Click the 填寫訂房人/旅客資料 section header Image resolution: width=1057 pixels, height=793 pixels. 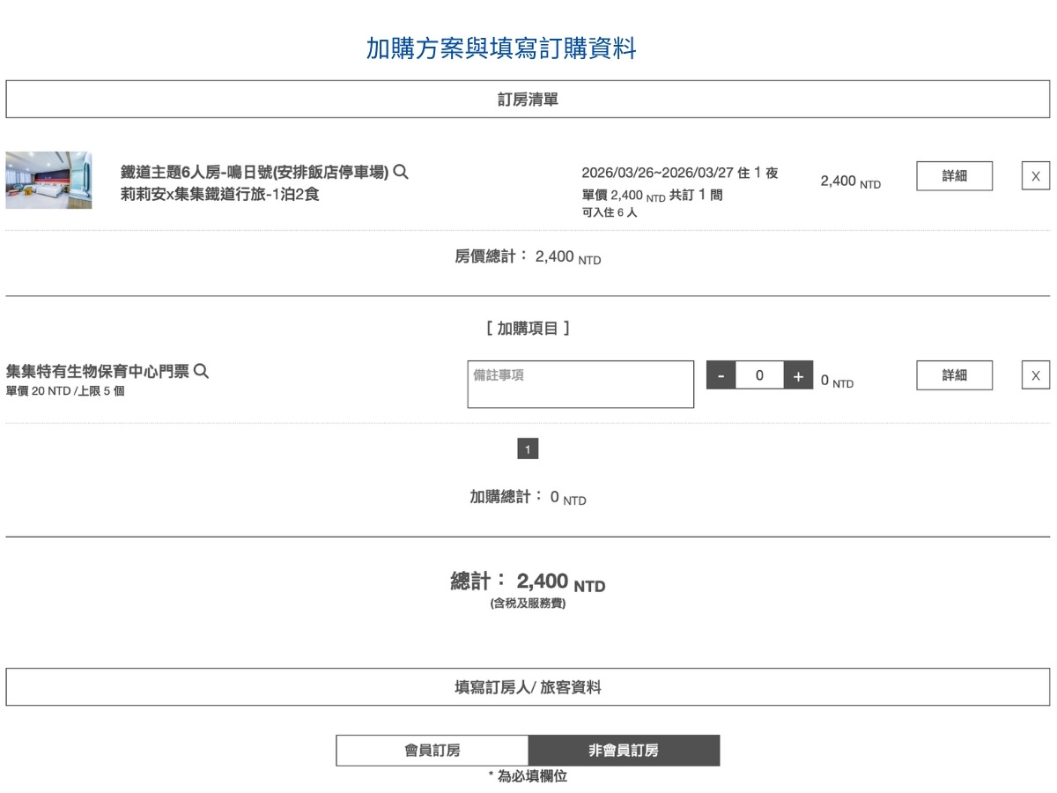tap(528, 689)
